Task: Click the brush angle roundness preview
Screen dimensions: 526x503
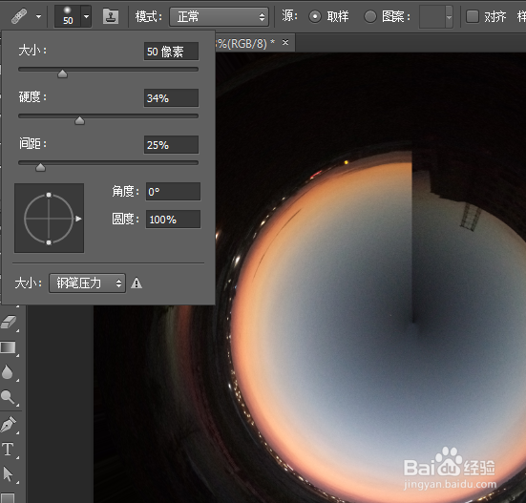Action: point(49,219)
